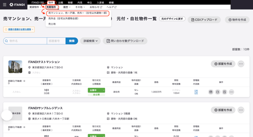The image size is (253, 137).
Task: Click room number 101
Action: [x=46, y=90]
